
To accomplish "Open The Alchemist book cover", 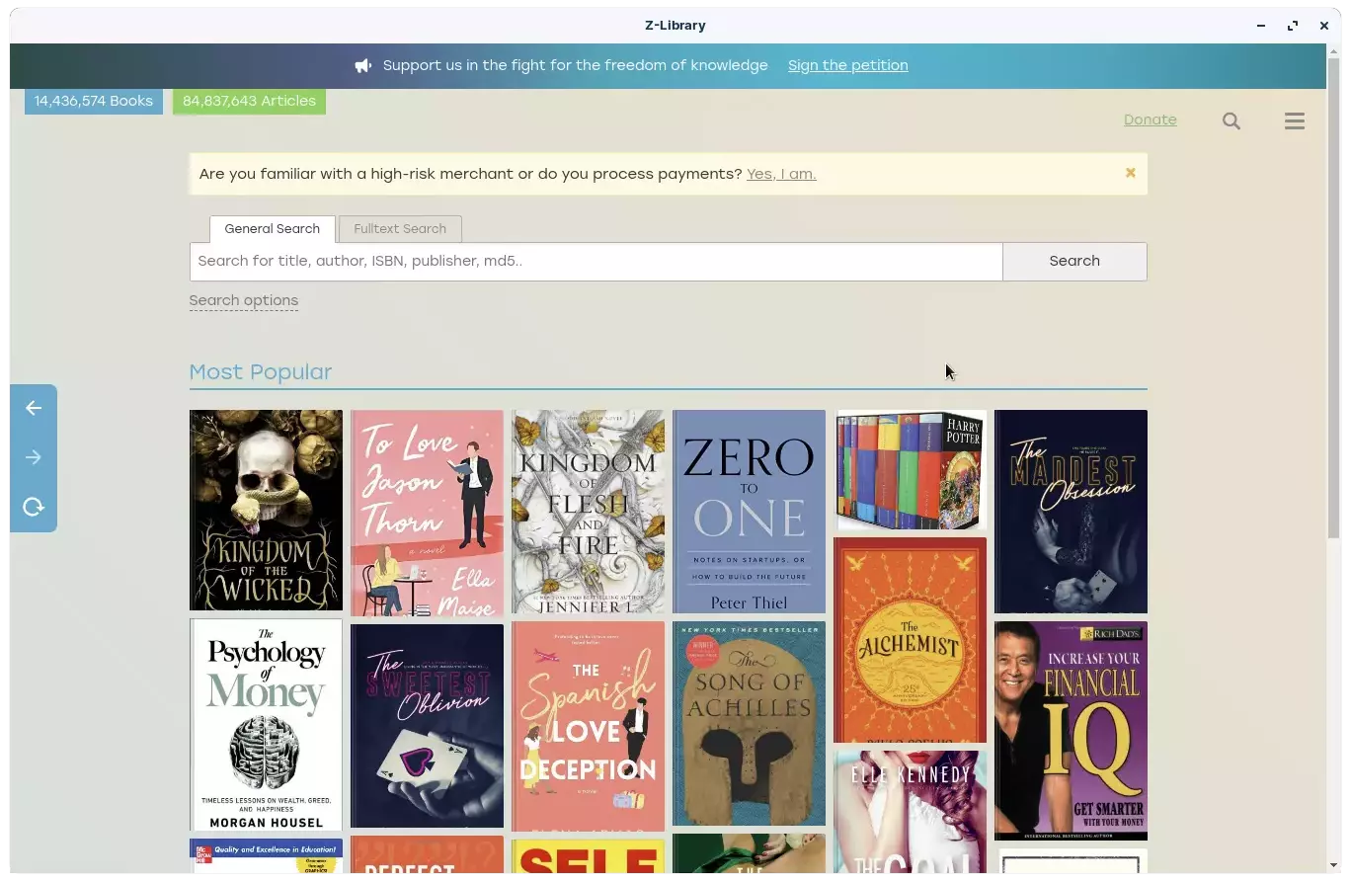I will [x=910, y=640].
